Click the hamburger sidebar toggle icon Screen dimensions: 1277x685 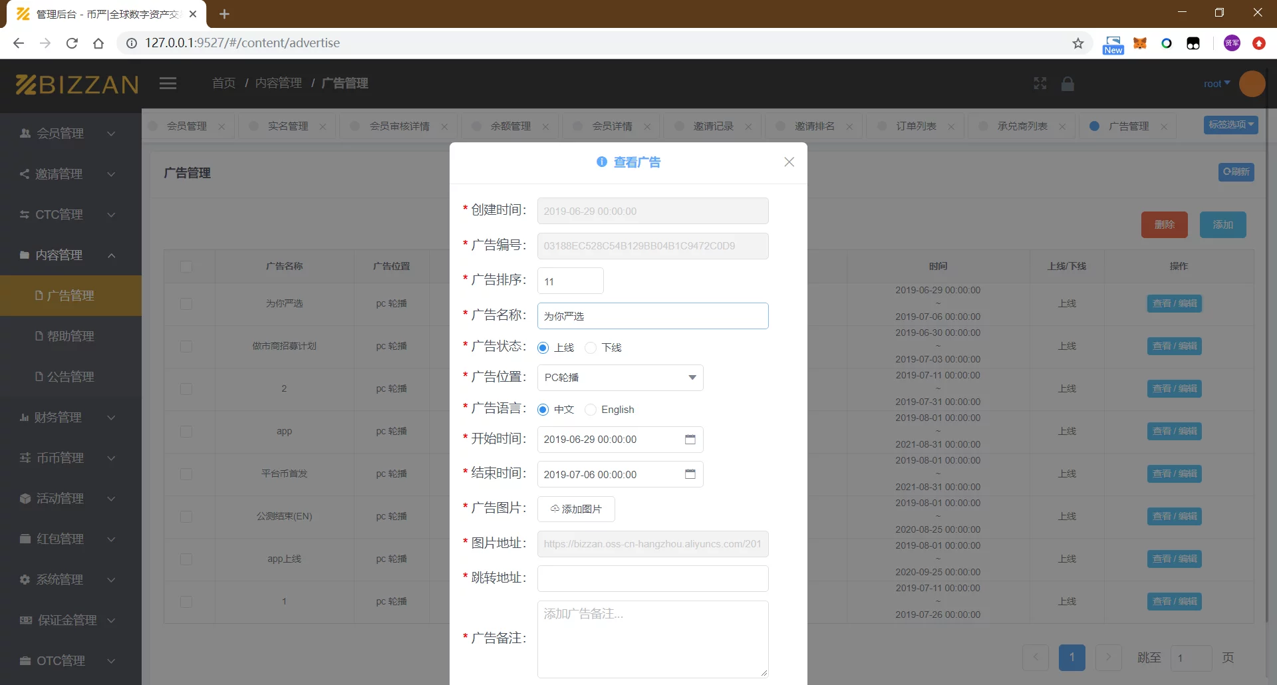click(168, 83)
